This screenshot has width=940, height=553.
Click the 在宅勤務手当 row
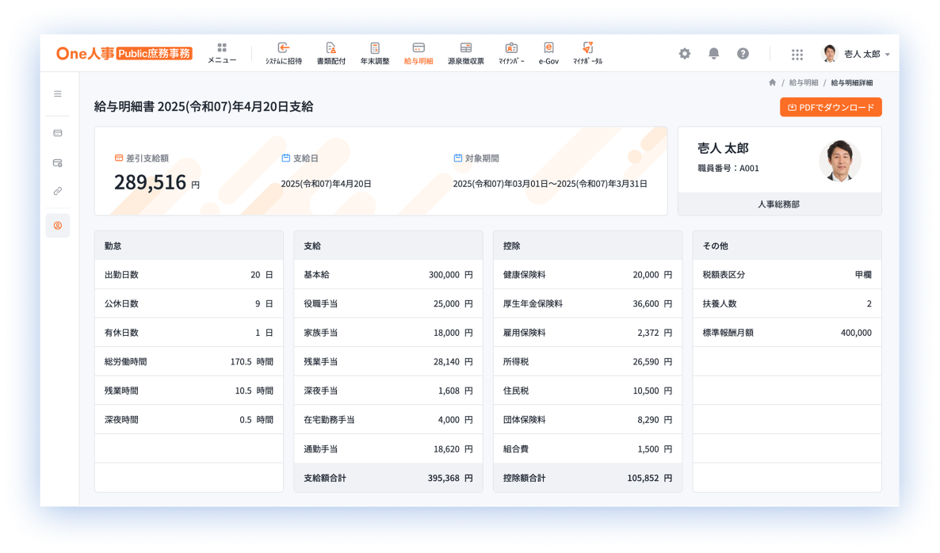[388, 419]
